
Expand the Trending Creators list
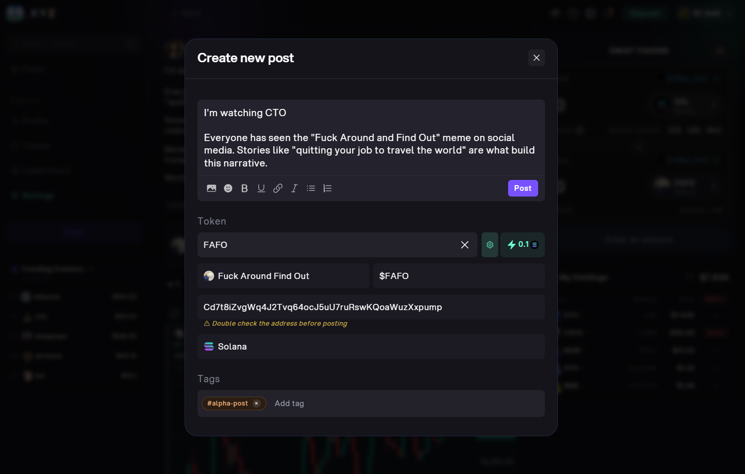(x=91, y=269)
